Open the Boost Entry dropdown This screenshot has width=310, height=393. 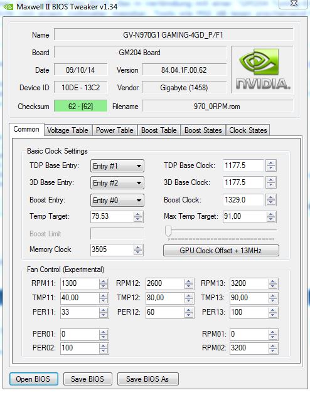pyautogui.click(x=117, y=200)
